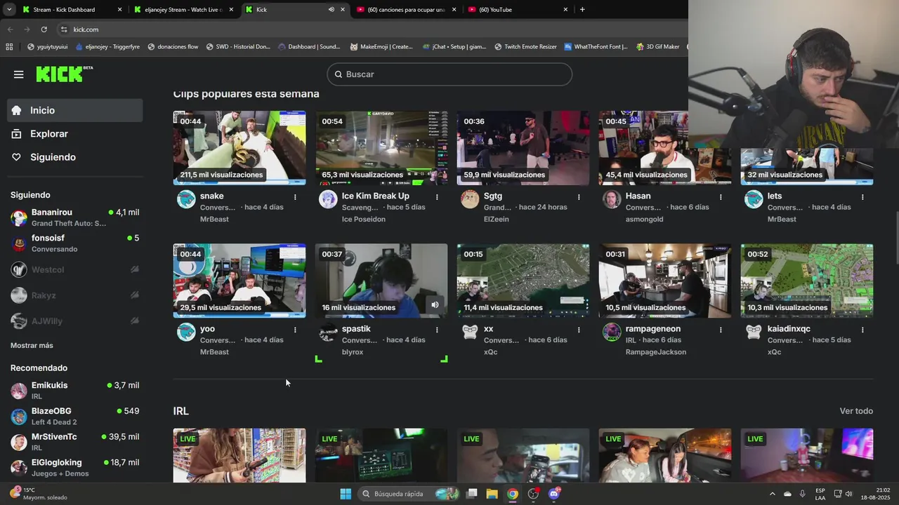Viewport: 899px width, 505px height.
Task: Open the donaciones flow bookmark
Action: [x=173, y=47]
